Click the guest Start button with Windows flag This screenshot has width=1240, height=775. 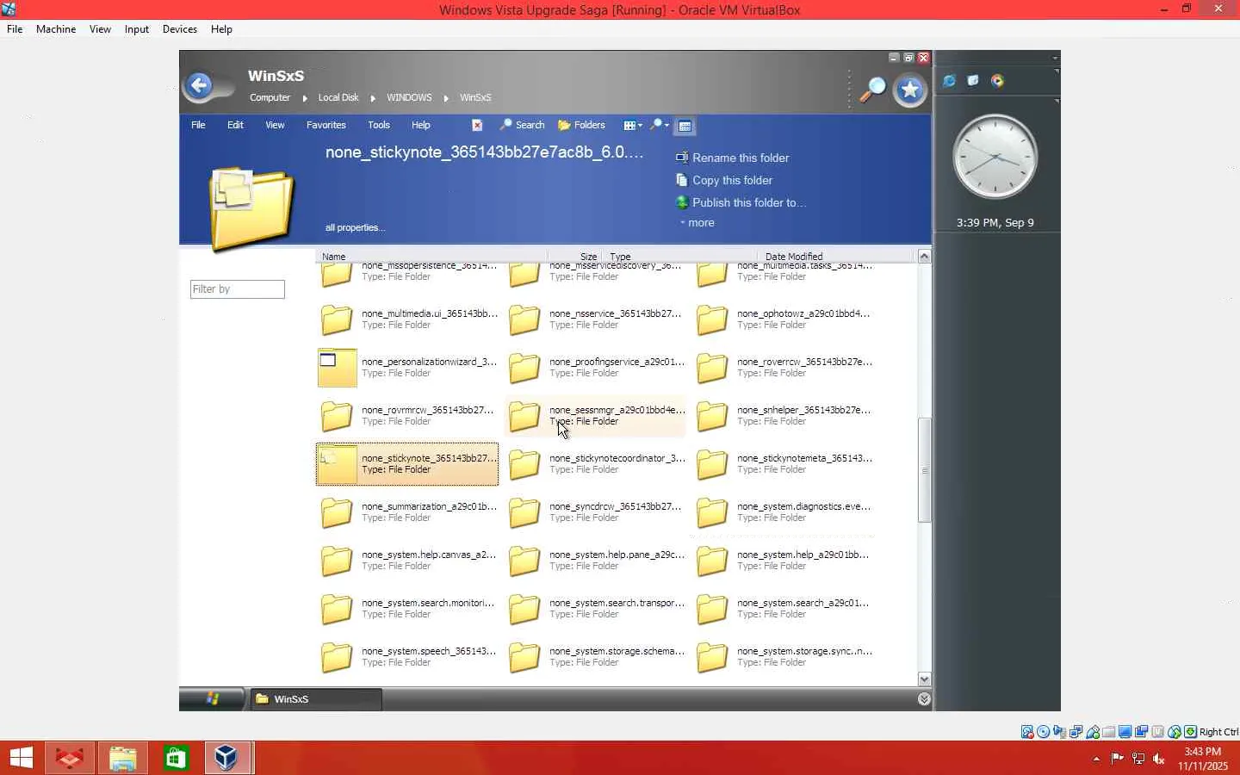tap(212, 699)
